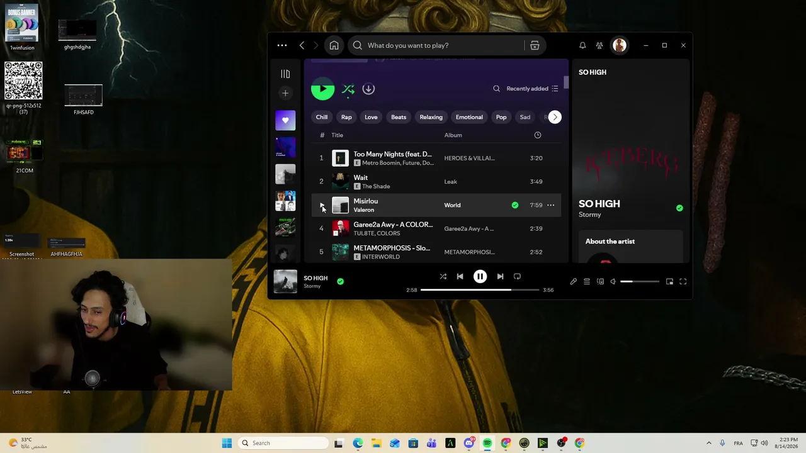Play the playlist with the green button
This screenshot has height=453, width=806.
pos(322,89)
